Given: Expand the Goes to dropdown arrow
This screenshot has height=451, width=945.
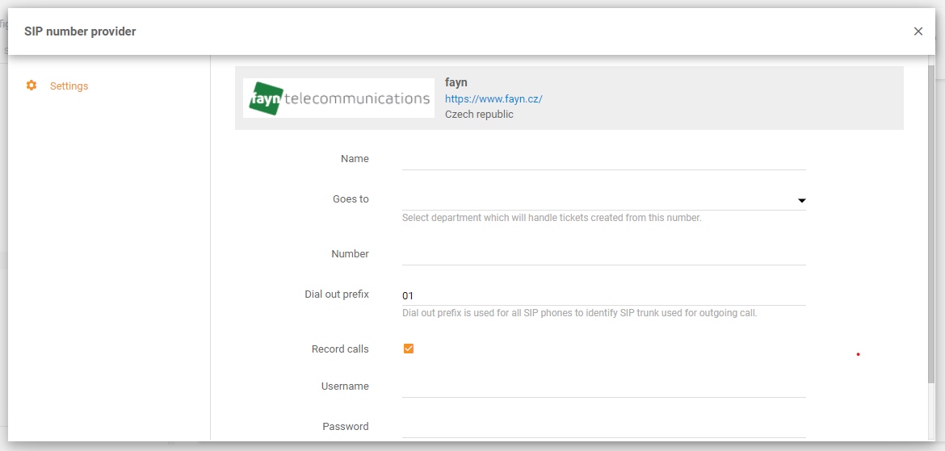Looking at the screenshot, I should (x=801, y=200).
